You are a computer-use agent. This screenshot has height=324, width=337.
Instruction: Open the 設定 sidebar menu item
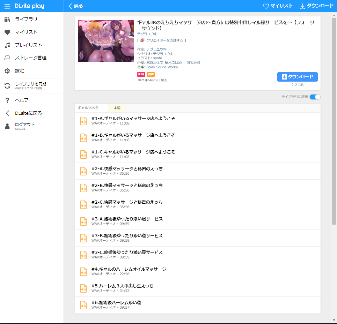32,70
